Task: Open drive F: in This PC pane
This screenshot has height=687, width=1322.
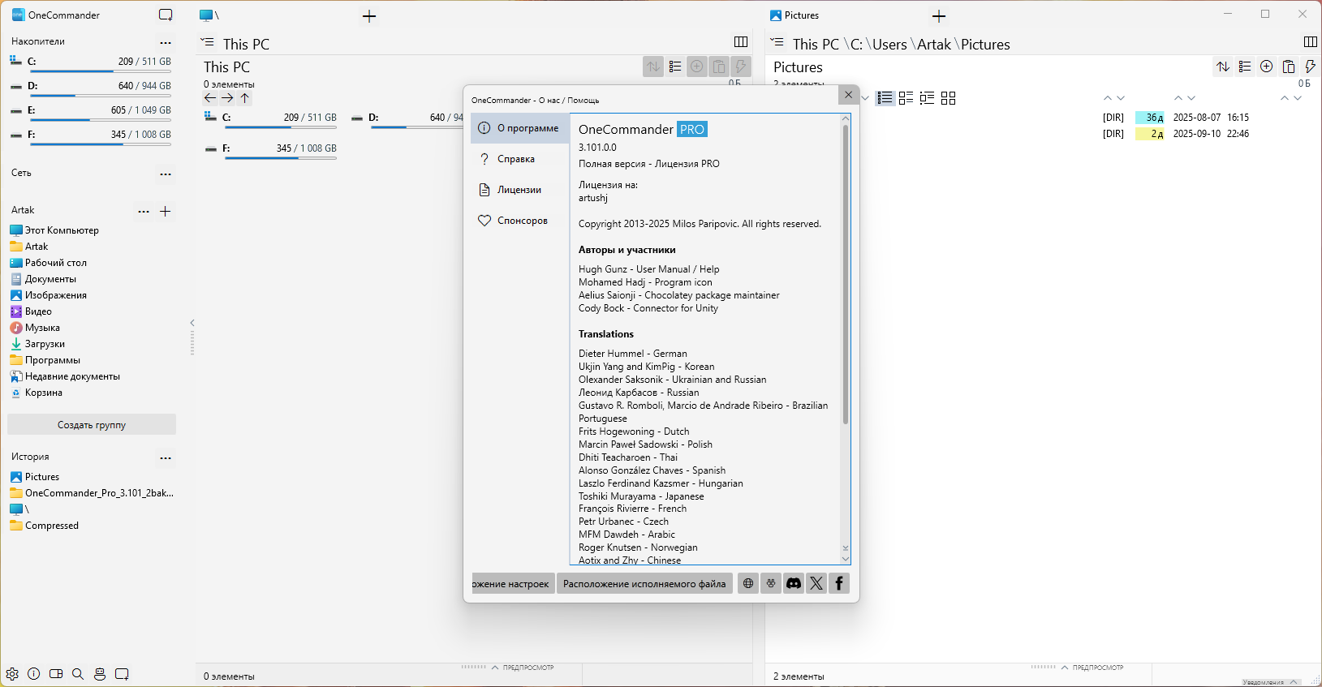Action: pos(270,150)
